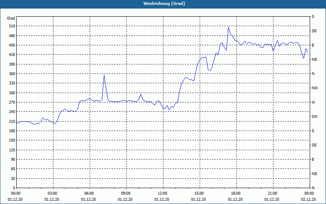Select the Grad unit label on the y-axis
This screenshot has height=204, width=326.
[x=11, y=18]
